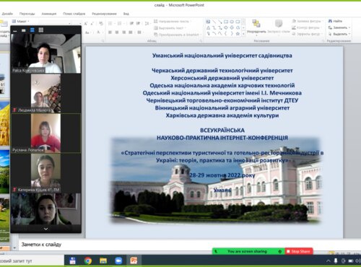Open the Дизайн ribbon tab
This screenshot has height=267, width=361.
coord(7,14)
